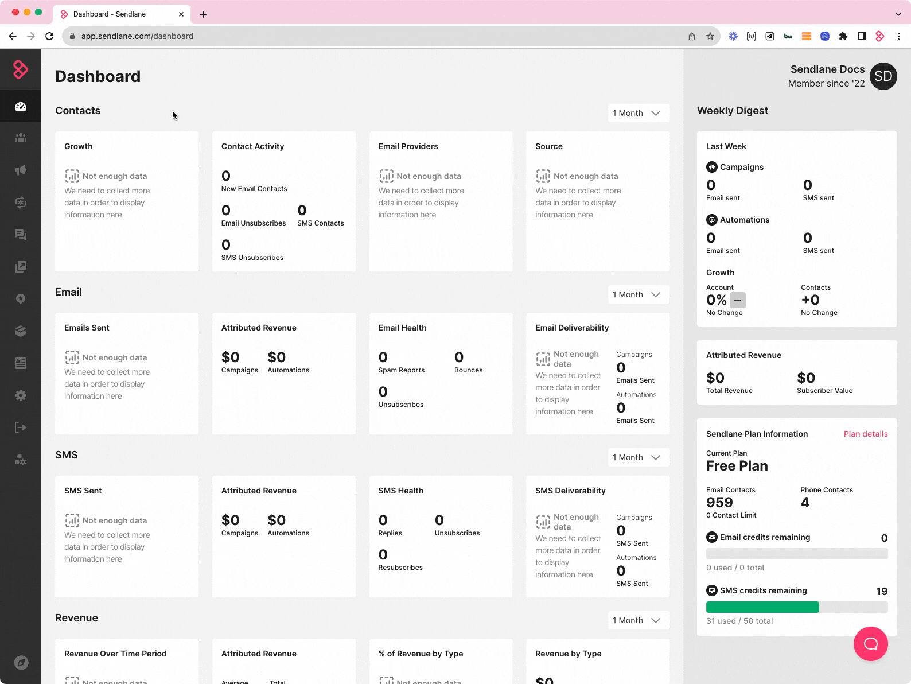Click the Plan details link
This screenshot has height=684, width=911.
pos(866,434)
